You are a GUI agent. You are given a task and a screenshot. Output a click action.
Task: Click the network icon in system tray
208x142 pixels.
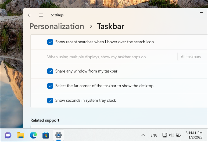tap(164, 135)
